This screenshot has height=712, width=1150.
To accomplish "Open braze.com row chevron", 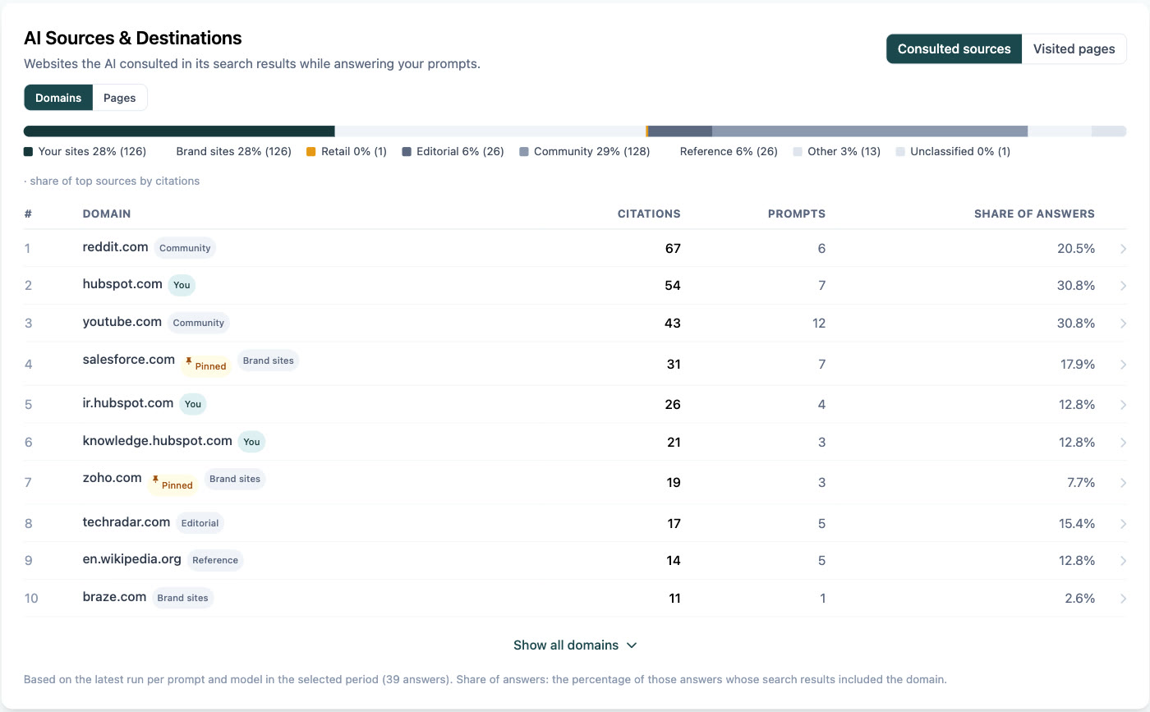I will click(x=1123, y=599).
